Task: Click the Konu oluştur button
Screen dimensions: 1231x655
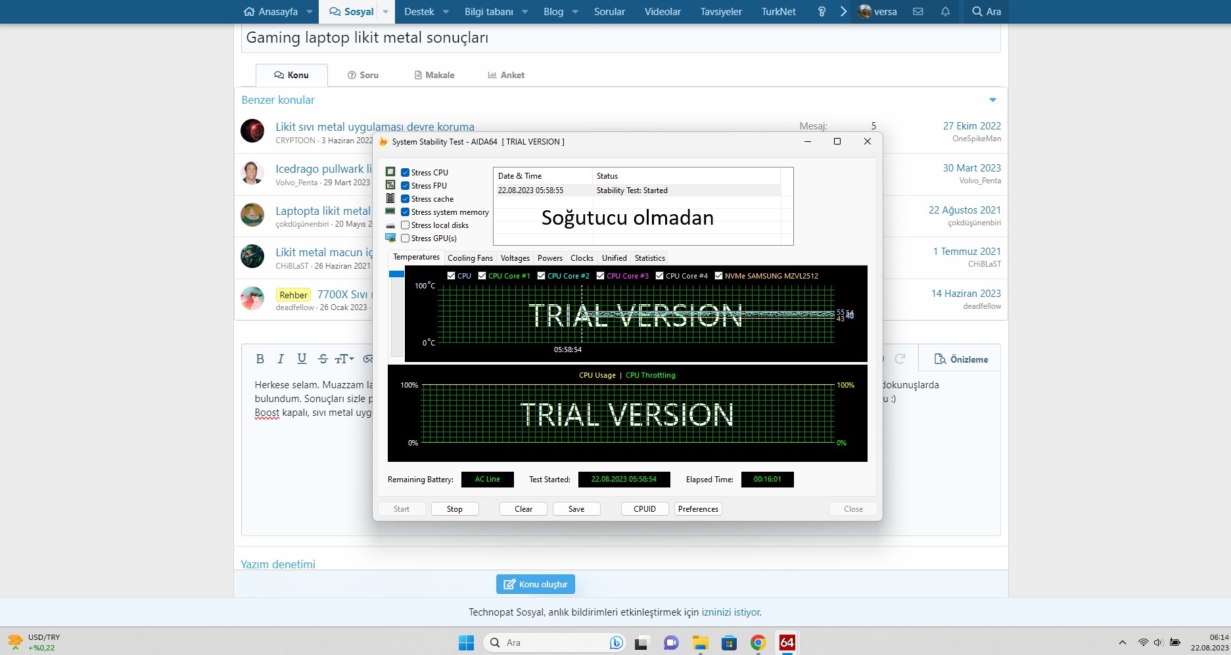Action: 536,584
